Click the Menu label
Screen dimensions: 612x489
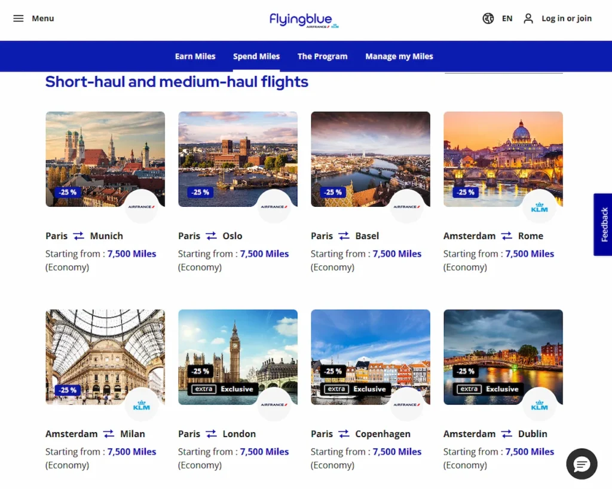click(43, 19)
